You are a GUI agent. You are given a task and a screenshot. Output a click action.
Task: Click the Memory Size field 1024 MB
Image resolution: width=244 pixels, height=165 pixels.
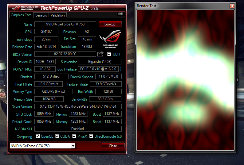(x=49, y=99)
